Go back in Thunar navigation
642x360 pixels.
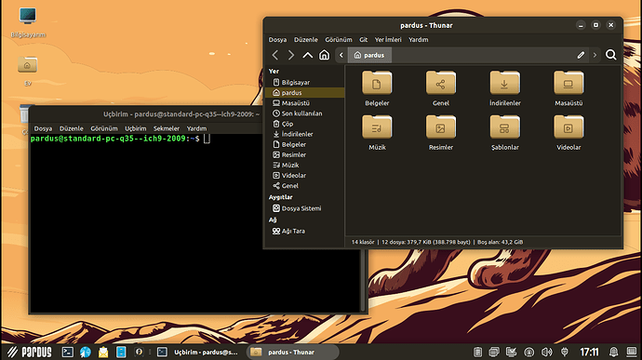coord(275,55)
